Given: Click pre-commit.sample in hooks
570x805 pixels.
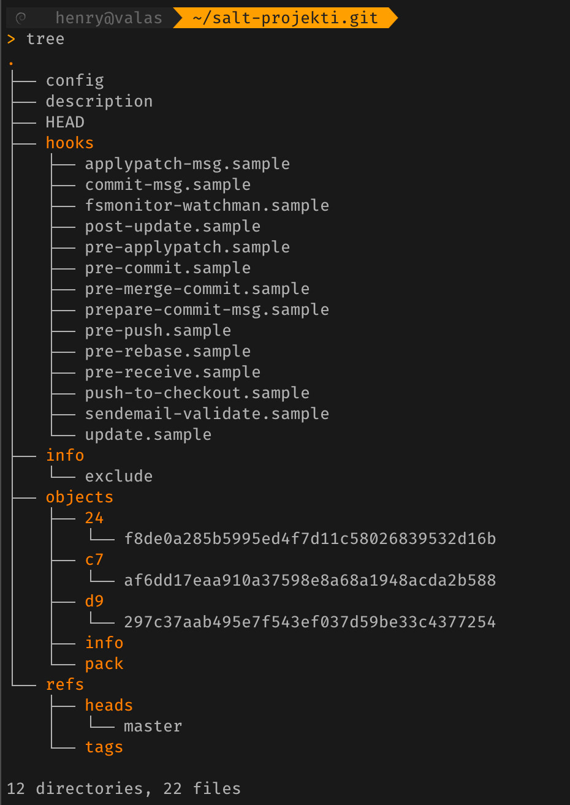Looking at the screenshot, I should tap(167, 268).
